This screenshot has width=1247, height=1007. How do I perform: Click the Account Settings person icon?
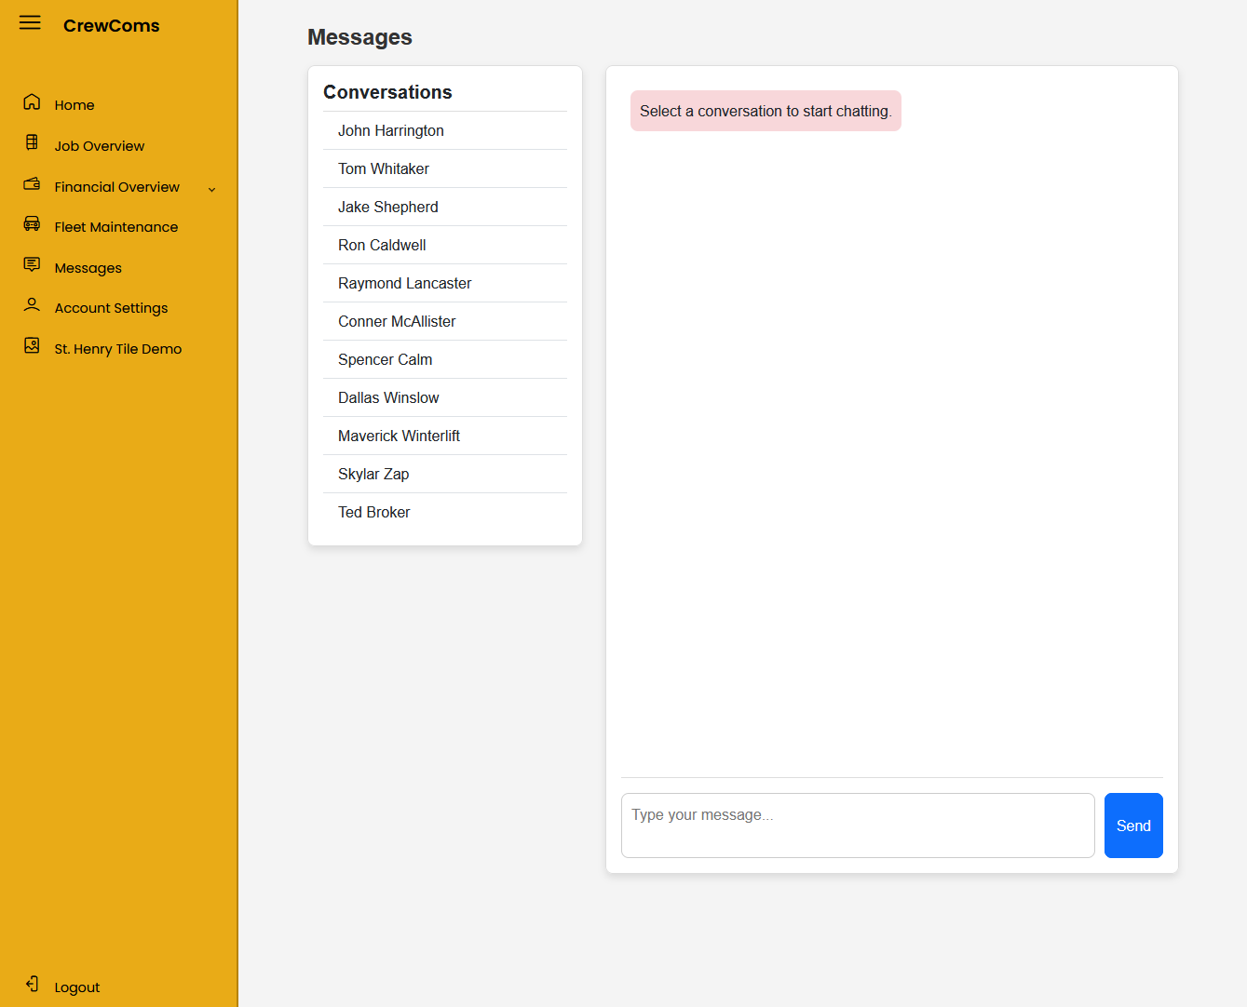tap(32, 305)
